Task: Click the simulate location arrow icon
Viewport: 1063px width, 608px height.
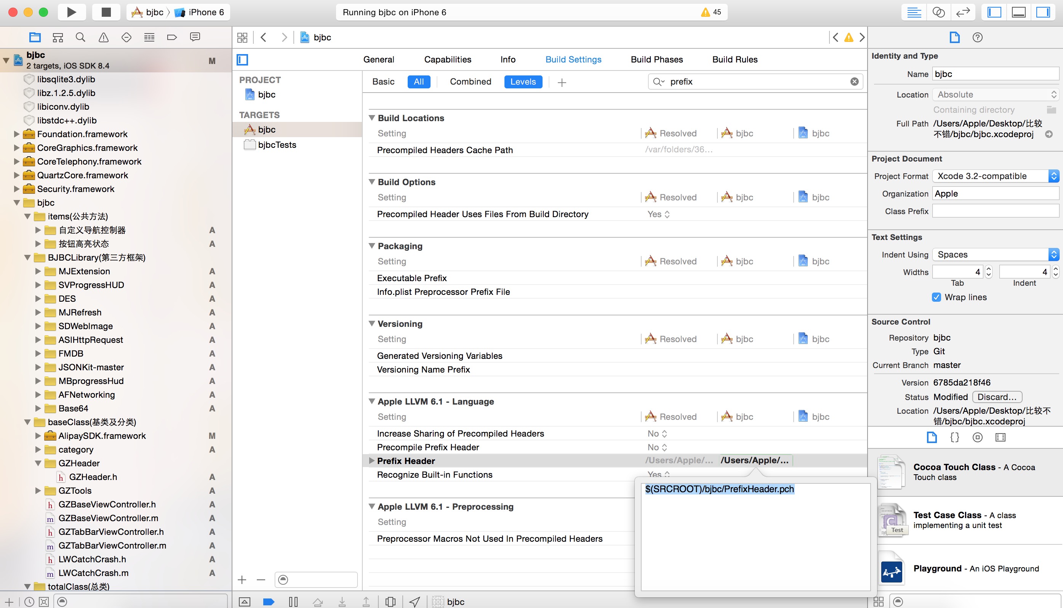Action: (x=415, y=602)
